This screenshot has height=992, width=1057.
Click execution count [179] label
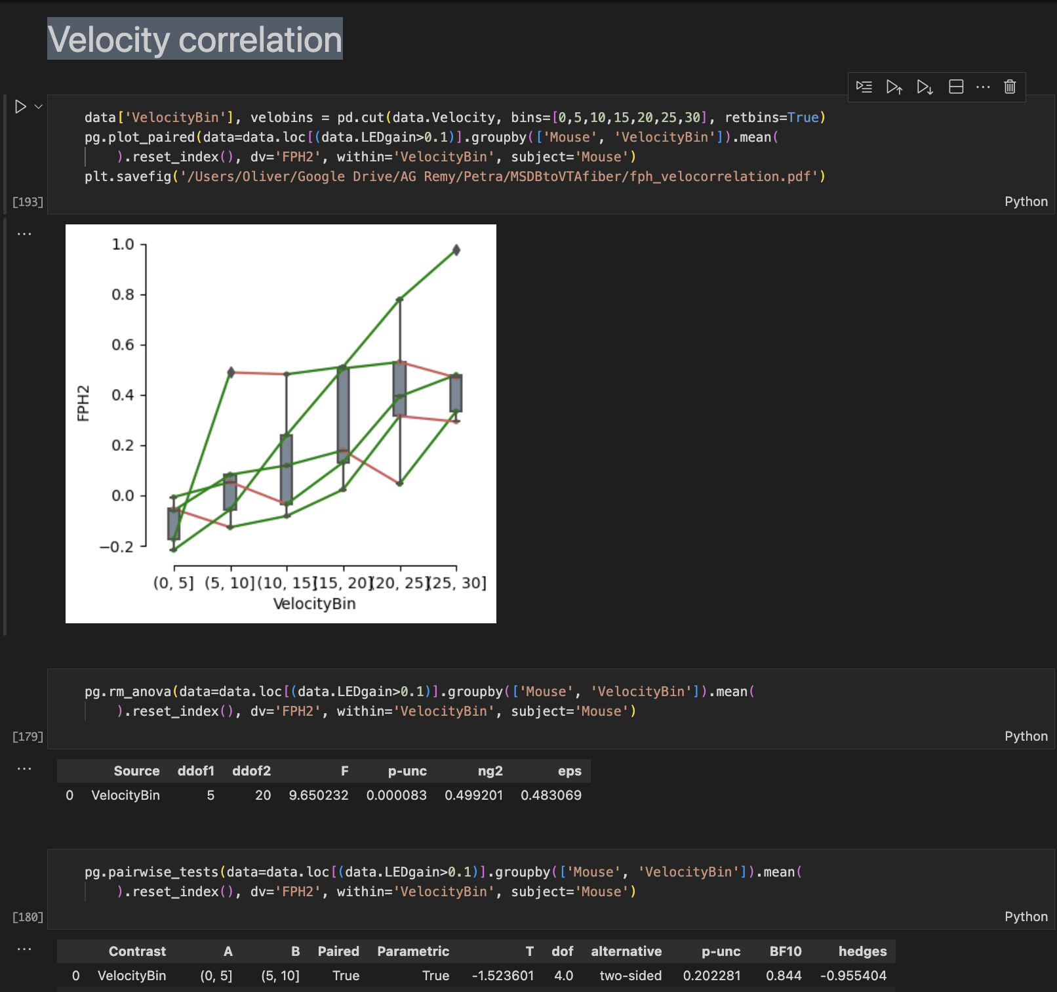tap(28, 737)
